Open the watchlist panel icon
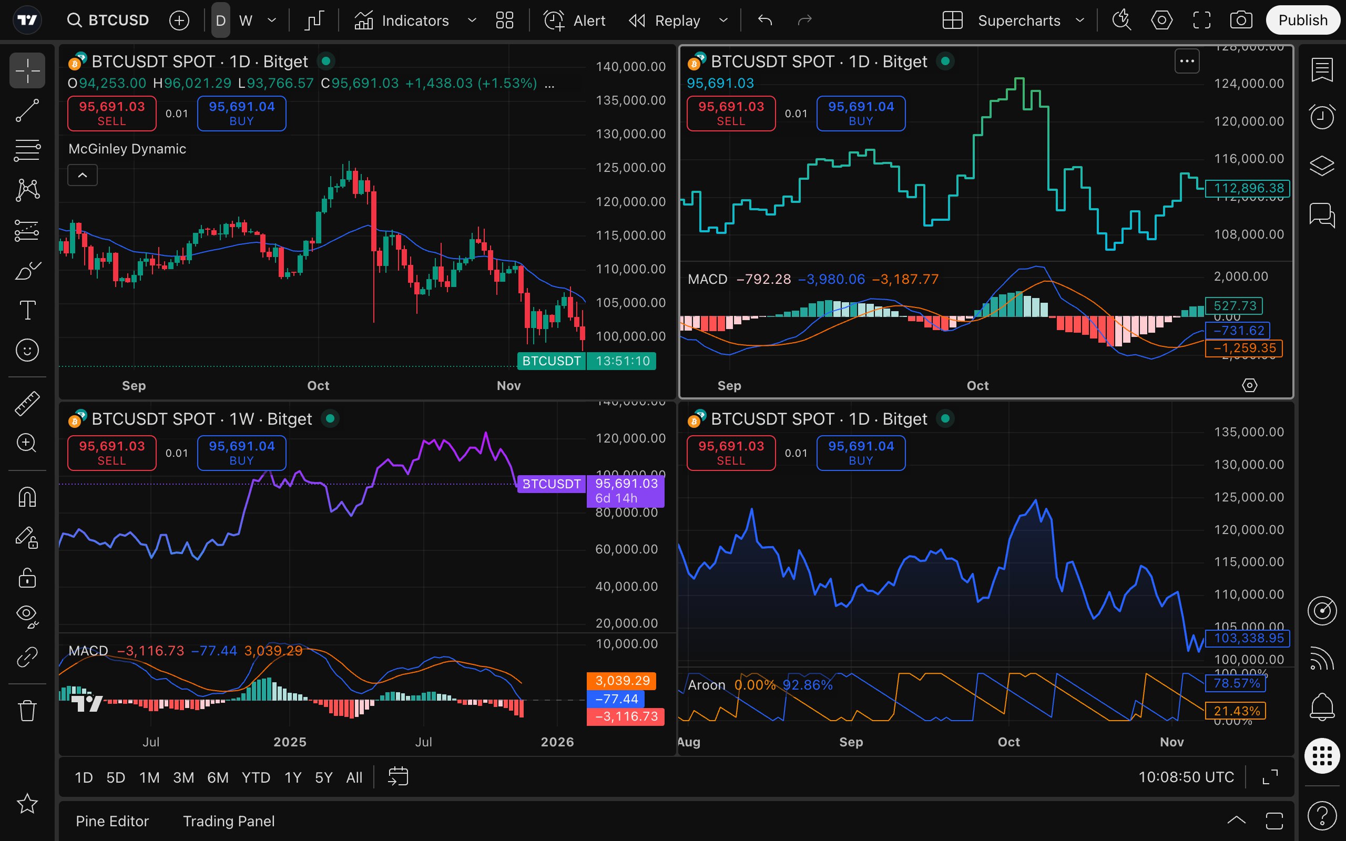The height and width of the screenshot is (841, 1346). coord(1321,69)
